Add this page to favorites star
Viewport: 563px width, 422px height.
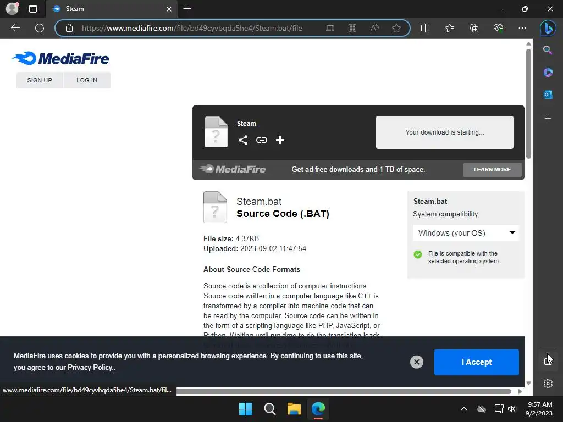[x=396, y=28]
